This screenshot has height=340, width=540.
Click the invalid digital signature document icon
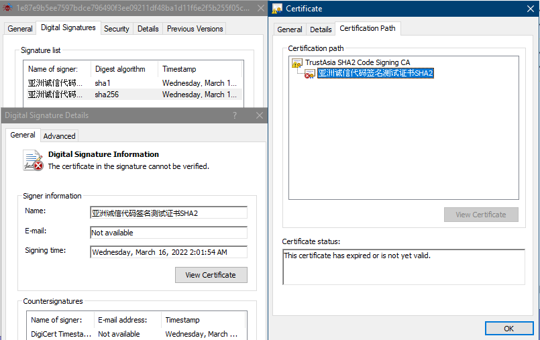tap(33, 160)
